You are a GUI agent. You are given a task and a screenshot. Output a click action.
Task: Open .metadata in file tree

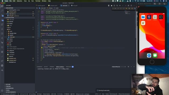pos(12,53)
